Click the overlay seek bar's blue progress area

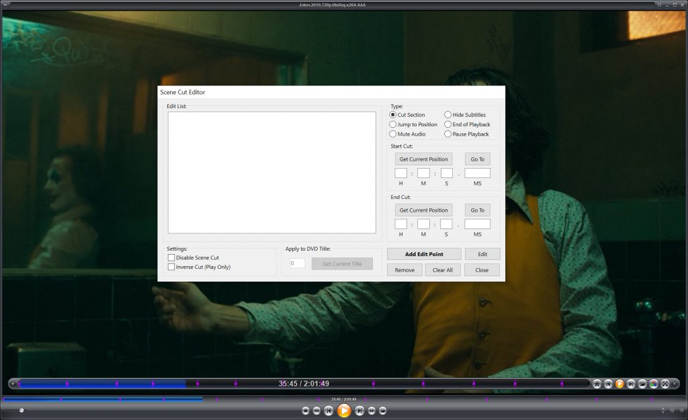point(102,384)
